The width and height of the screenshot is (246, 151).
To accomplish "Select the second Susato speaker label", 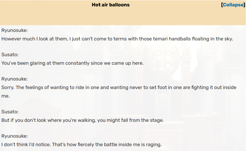I will (10, 112).
